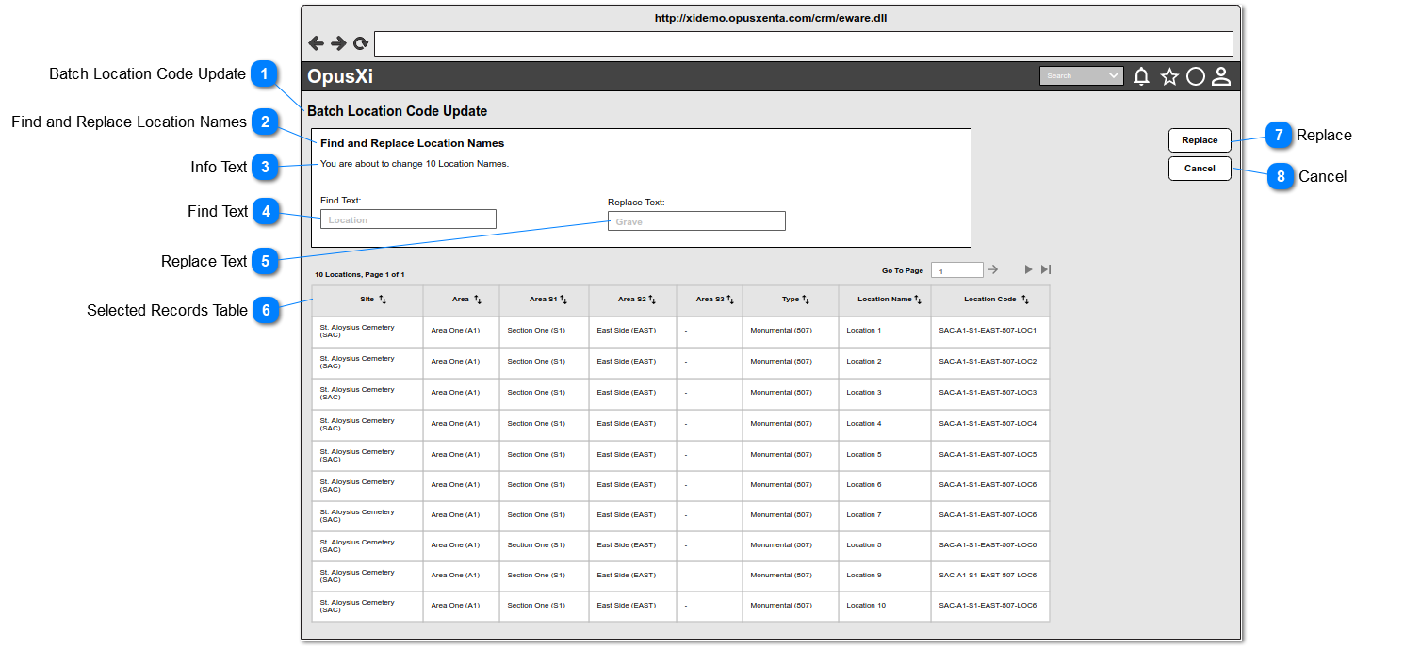
Task: Click the SAC-A1-S1-EAST-507-LOC4 code cell
Action: pyautogui.click(x=990, y=424)
